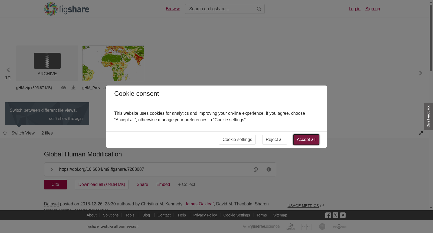433x233 pixels.
Task: Open external link icon beside Usage Metrics
Action: click(x=322, y=206)
